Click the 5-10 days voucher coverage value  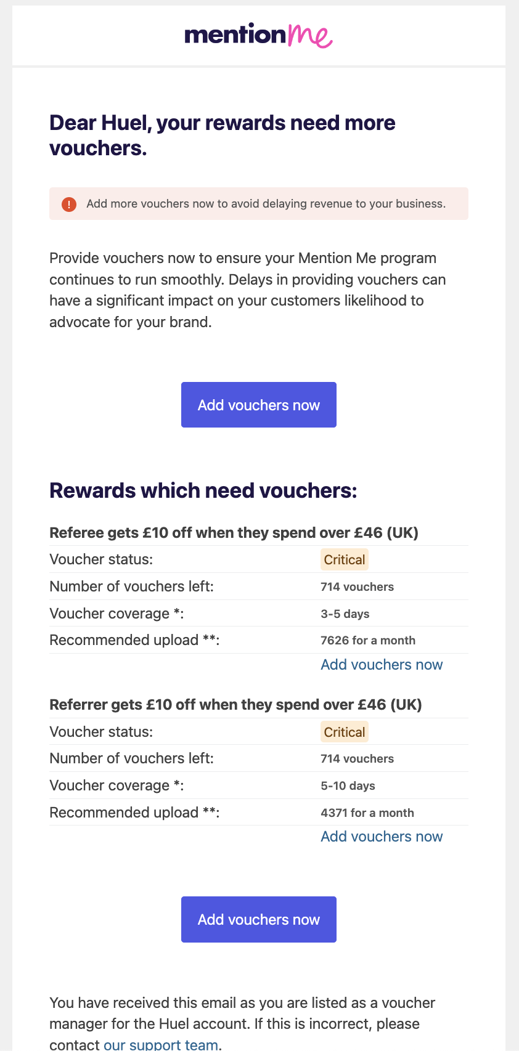[348, 785]
